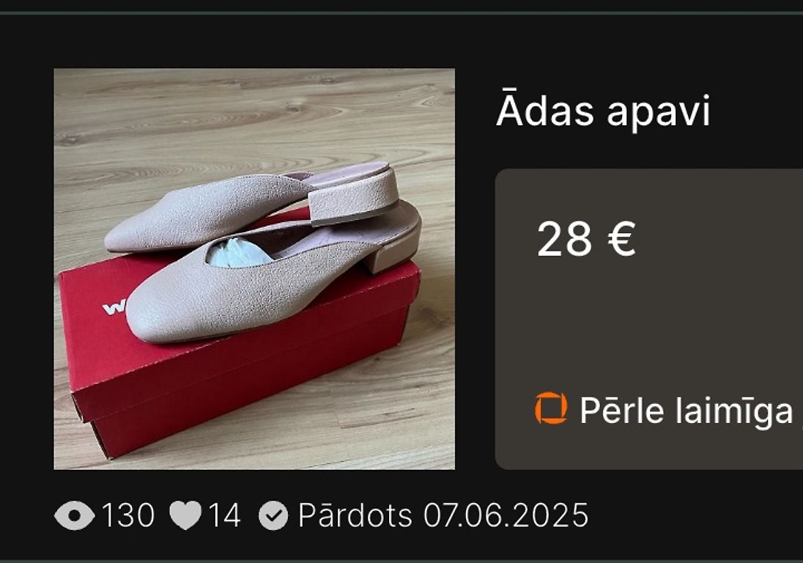Image resolution: width=803 pixels, height=563 pixels.
Task: Open seller Pērle laimīga profile
Action: (687, 411)
